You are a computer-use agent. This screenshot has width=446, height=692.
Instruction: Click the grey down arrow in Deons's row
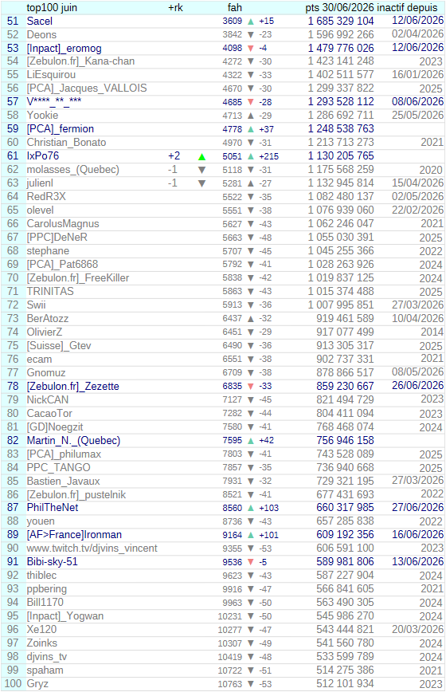click(251, 35)
